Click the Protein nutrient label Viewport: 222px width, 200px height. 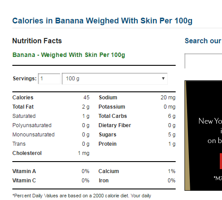point(108,144)
